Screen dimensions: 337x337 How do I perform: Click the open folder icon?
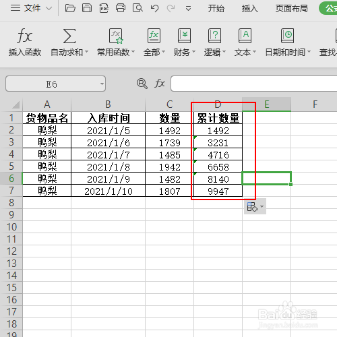[70, 8]
